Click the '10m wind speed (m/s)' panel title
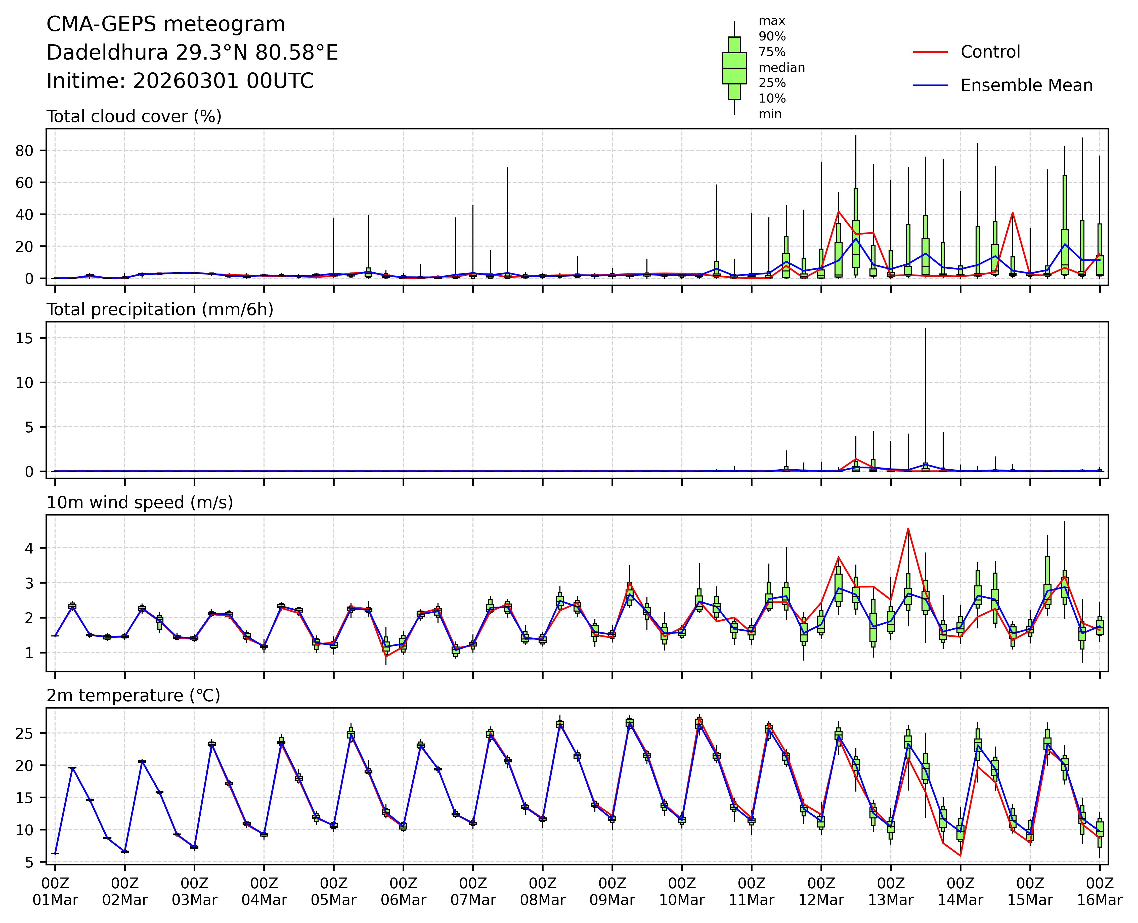Image resolution: width=1138 pixels, height=923 pixels. [140, 502]
